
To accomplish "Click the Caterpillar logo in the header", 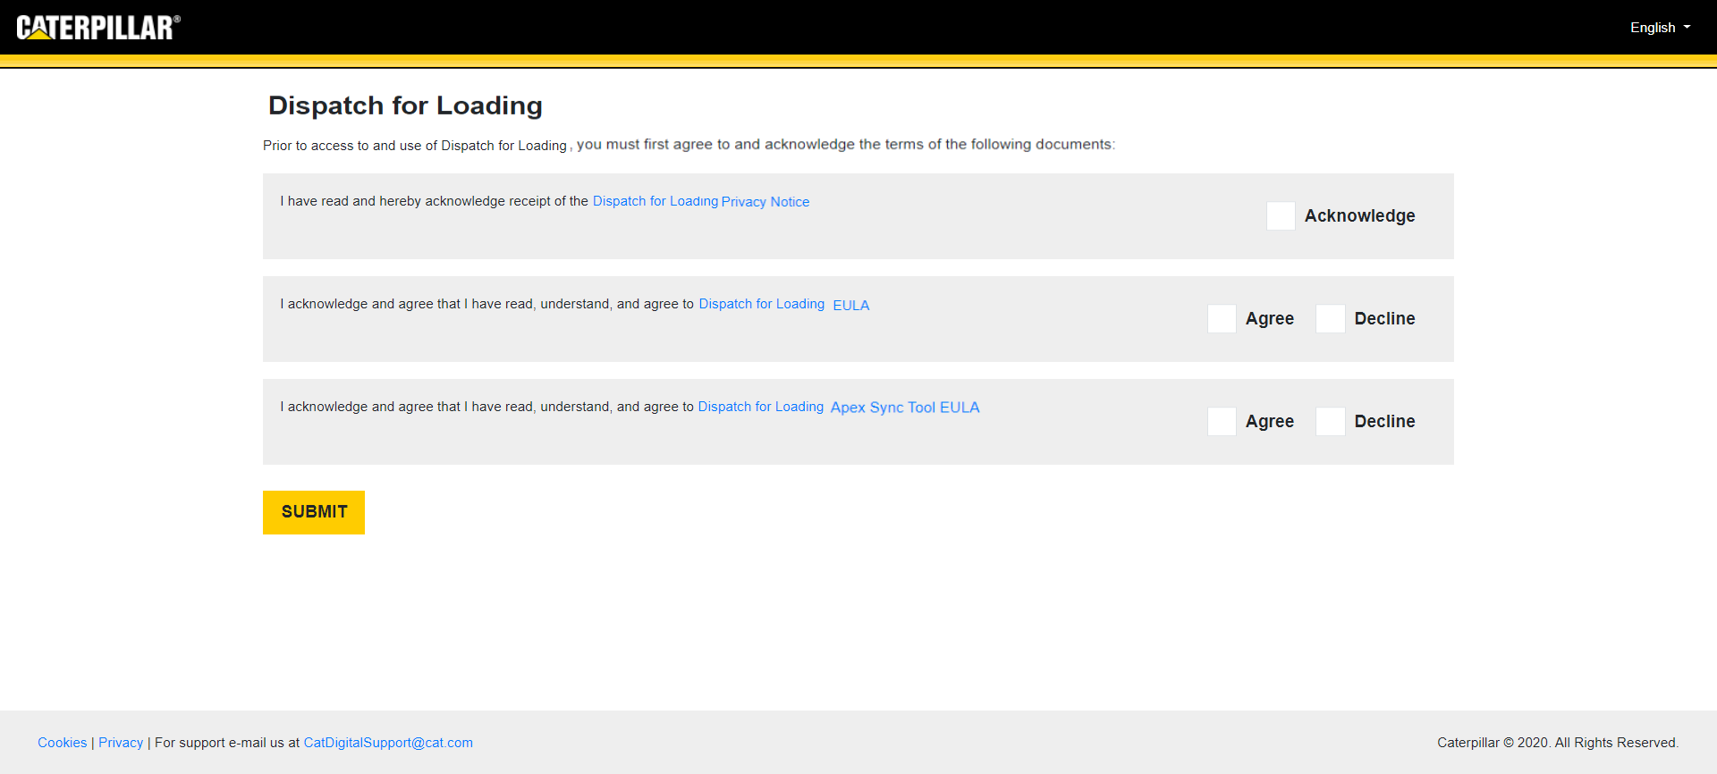I will click(98, 28).
